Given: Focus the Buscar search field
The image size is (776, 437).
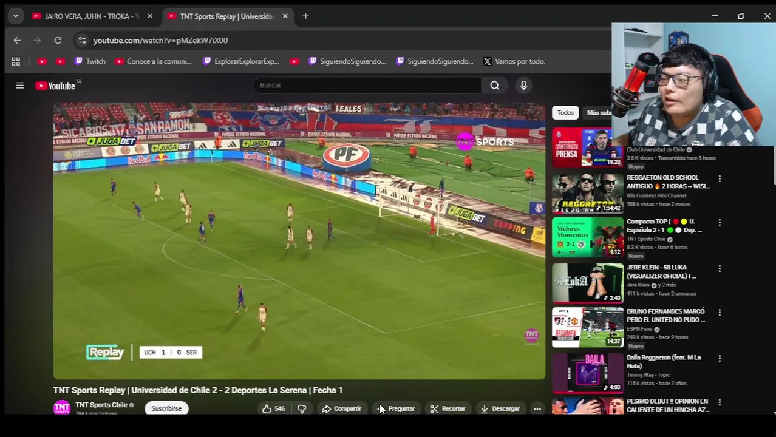Looking at the screenshot, I should [367, 86].
